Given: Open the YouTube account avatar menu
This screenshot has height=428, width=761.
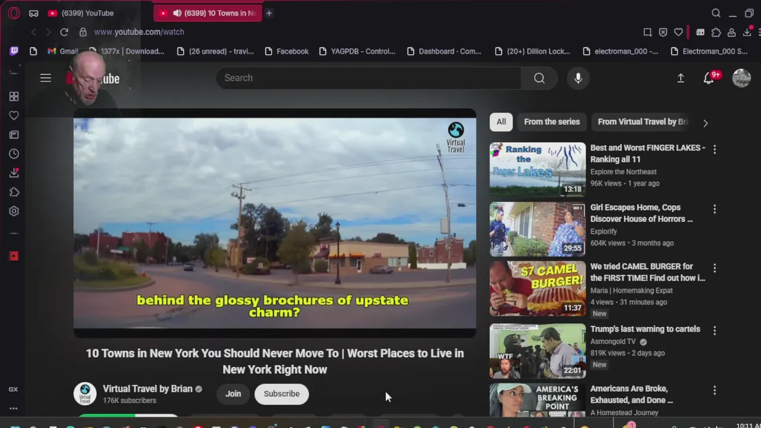Looking at the screenshot, I should coord(741,78).
